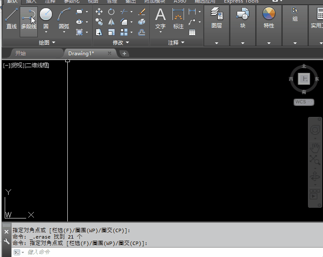This screenshot has width=323, height=257.
Task: Open the Text (文字) tool
Action: coord(160,19)
